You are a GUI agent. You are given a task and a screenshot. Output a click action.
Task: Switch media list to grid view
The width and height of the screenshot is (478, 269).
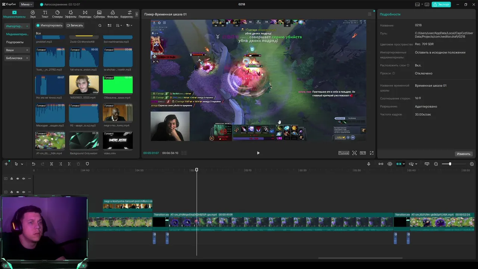click(109, 25)
